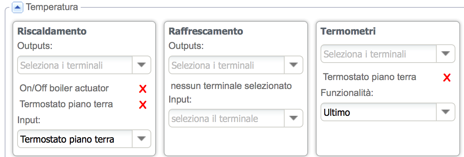Open Riscaldamento Input dropdown arrow
The image size is (464, 157).
(x=142, y=139)
